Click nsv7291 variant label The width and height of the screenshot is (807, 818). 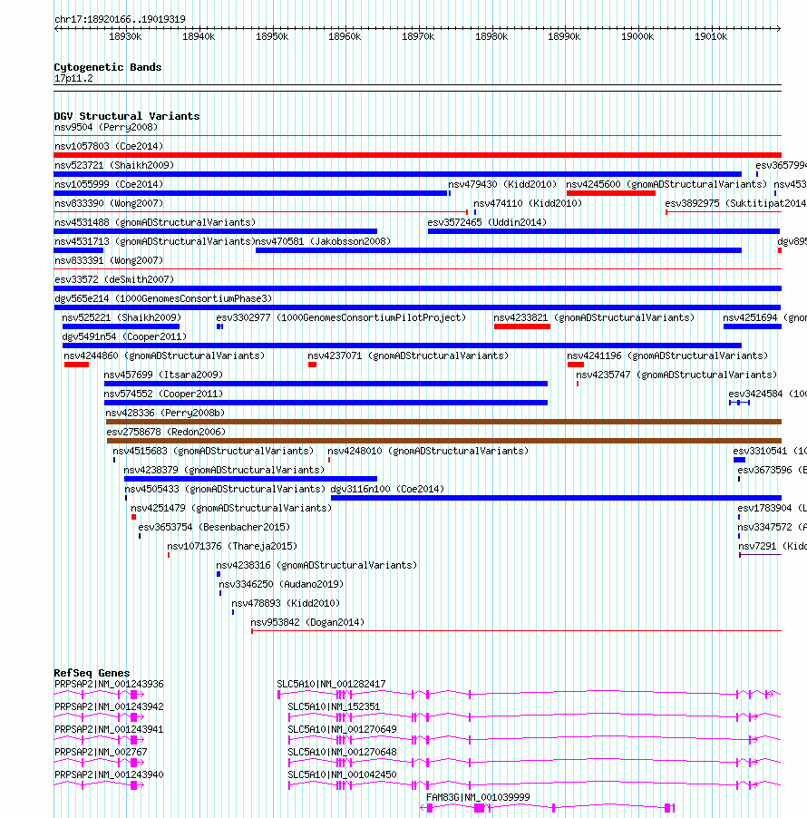[x=772, y=546]
